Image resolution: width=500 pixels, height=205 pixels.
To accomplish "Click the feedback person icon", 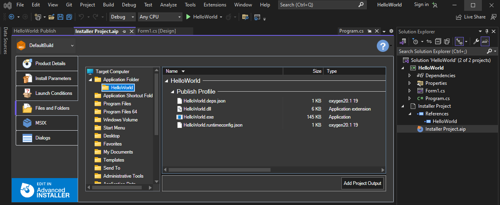I will [494, 17].
